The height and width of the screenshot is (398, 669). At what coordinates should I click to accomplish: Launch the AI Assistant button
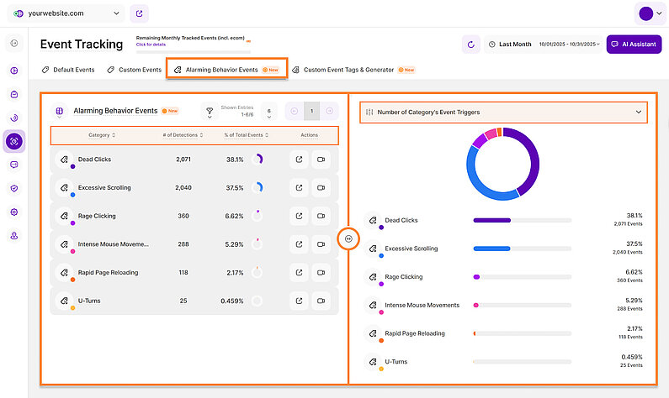(634, 45)
